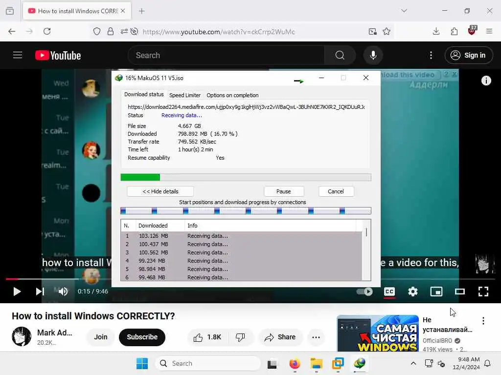Select connection row 3 with 100.562 MB
Viewport: 501px width, 375px height.
click(x=242, y=252)
